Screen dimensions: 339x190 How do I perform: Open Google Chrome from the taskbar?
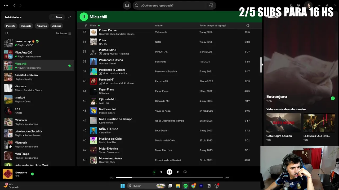coord(193,186)
